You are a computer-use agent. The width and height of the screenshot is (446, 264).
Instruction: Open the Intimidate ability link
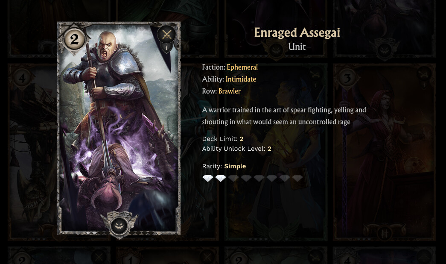pyautogui.click(x=241, y=79)
